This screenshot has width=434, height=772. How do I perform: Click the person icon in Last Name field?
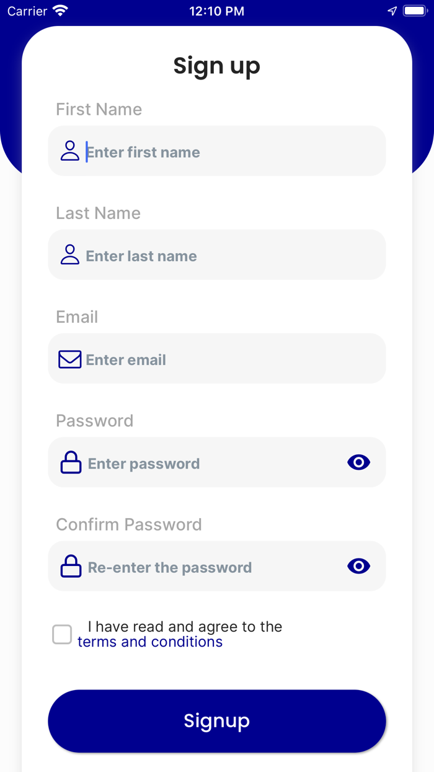(70, 254)
